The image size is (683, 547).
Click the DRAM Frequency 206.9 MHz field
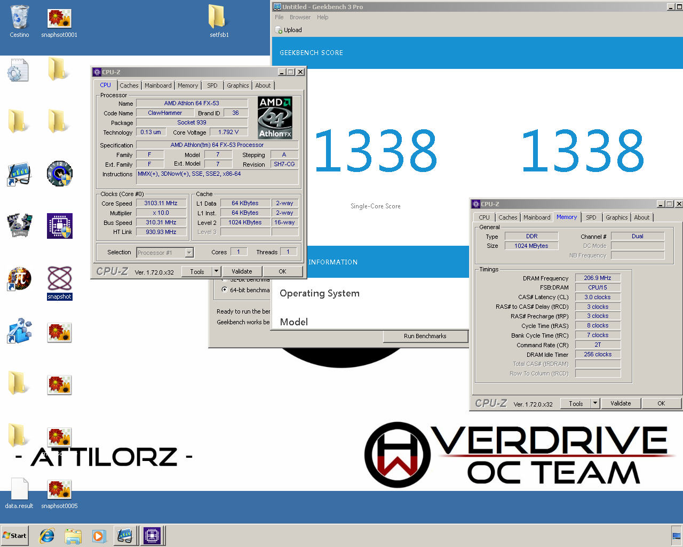coord(598,278)
